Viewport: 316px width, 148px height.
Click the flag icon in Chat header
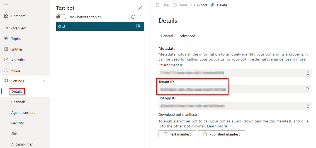pyautogui.click(x=138, y=26)
